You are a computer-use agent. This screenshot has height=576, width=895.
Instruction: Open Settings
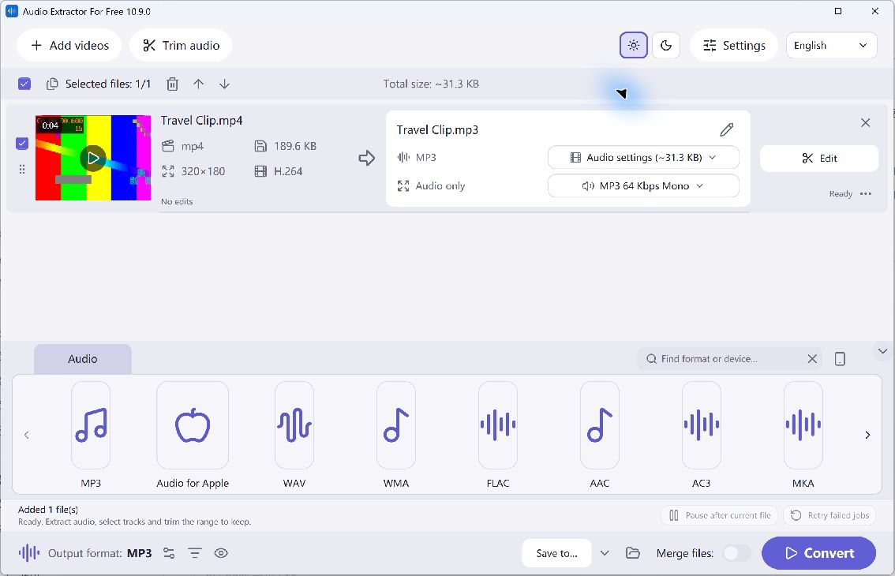pyautogui.click(x=734, y=45)
